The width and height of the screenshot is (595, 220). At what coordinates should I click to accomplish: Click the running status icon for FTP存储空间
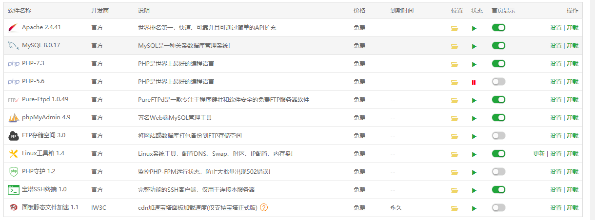click(474, 137)
